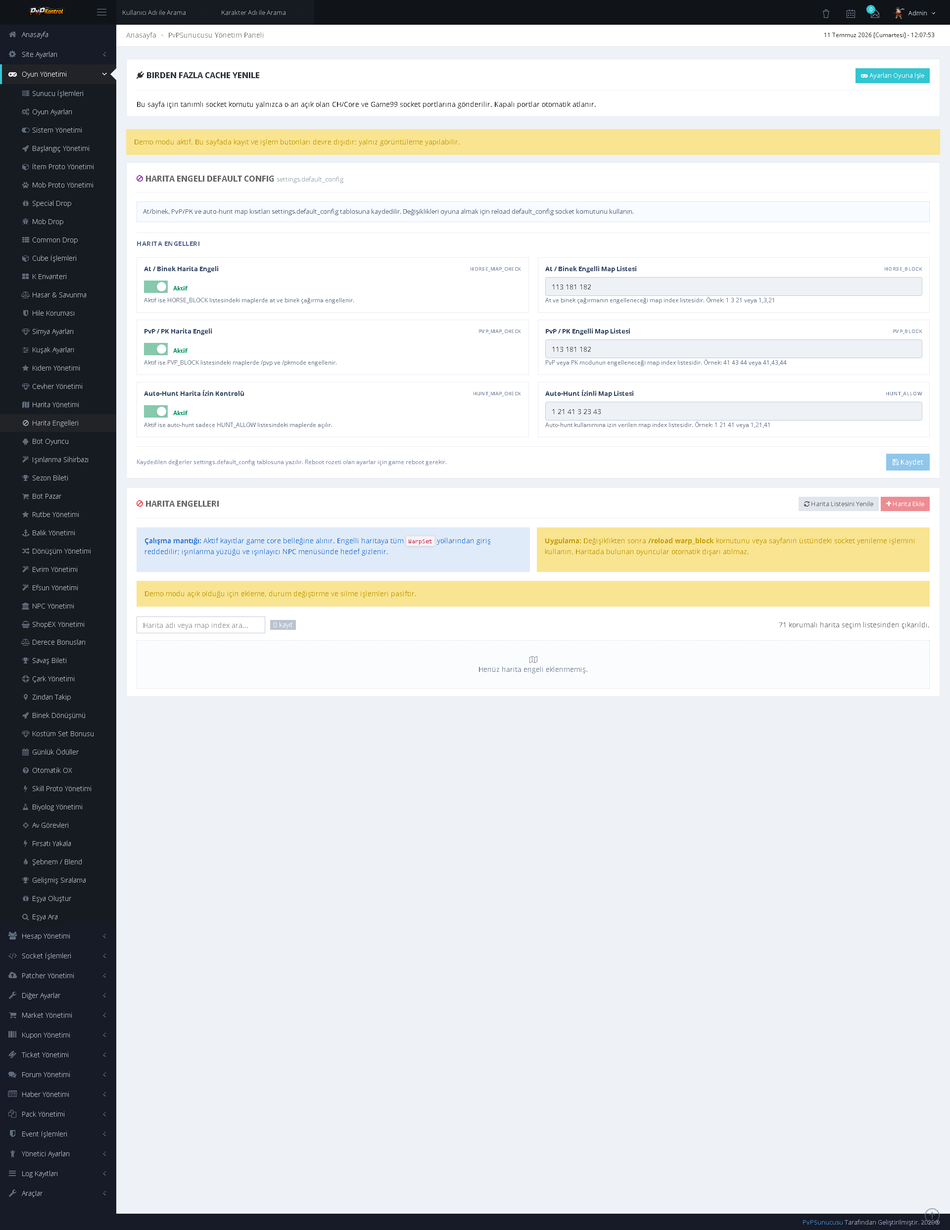Click the Admin avatar image

(899, 12)
